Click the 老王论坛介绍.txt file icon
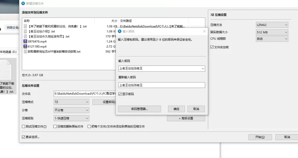The height and width of the screenshot is (158, 298). [25, 32]
